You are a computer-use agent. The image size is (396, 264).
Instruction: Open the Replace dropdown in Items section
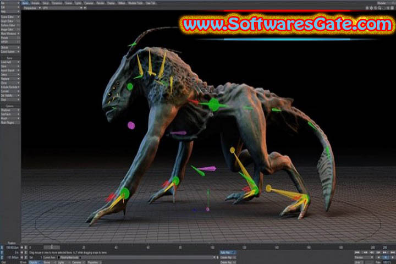pos(10,79)
